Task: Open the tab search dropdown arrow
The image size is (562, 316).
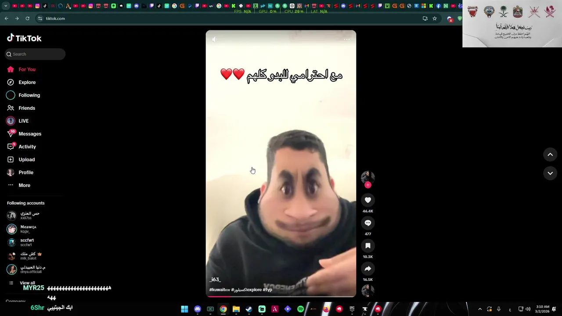Action: click(6, 6)
